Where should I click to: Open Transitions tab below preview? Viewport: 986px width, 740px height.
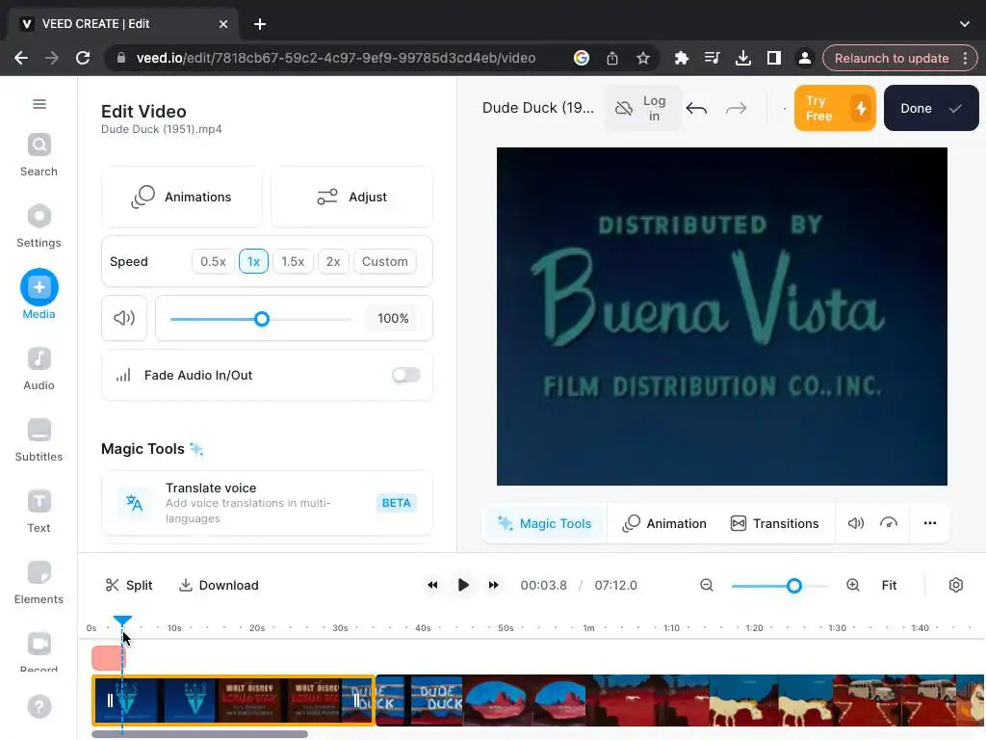coord(775,523)
